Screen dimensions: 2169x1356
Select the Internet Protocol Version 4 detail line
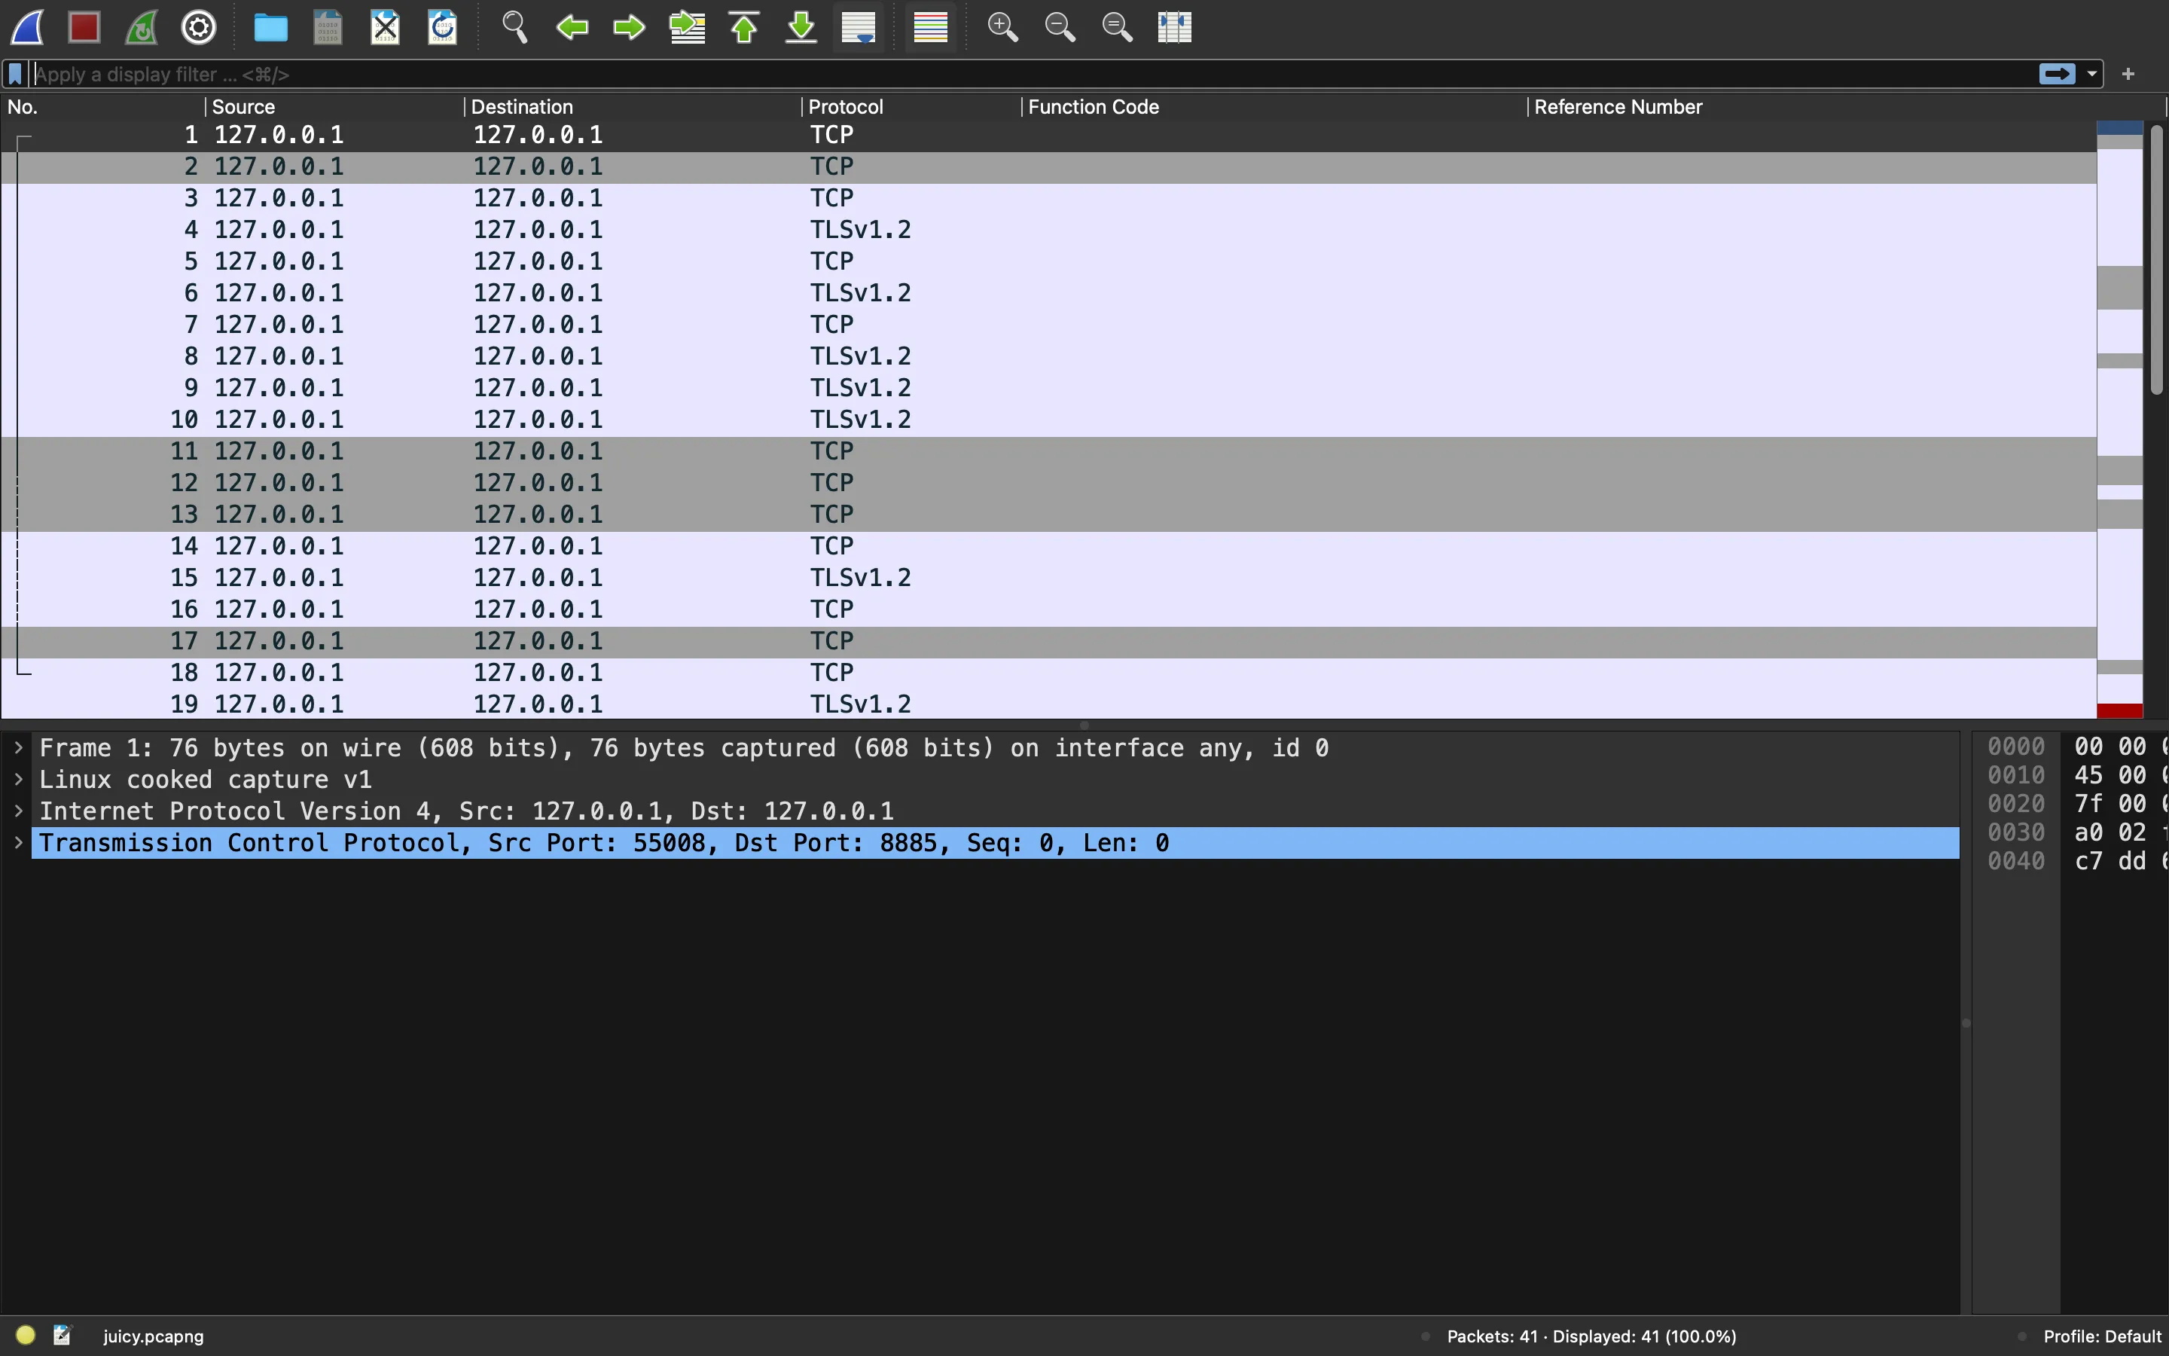coord(995,811)
